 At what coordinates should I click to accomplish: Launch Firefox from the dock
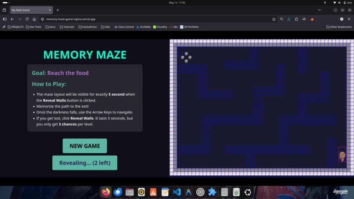(x=106, y=192)
